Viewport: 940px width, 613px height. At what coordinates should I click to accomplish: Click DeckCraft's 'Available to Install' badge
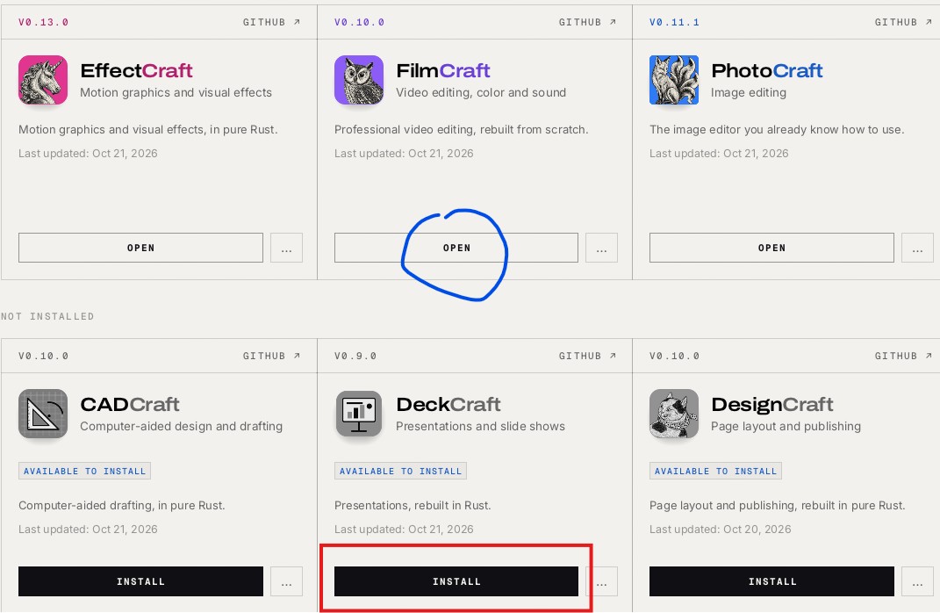pos(400,471)
